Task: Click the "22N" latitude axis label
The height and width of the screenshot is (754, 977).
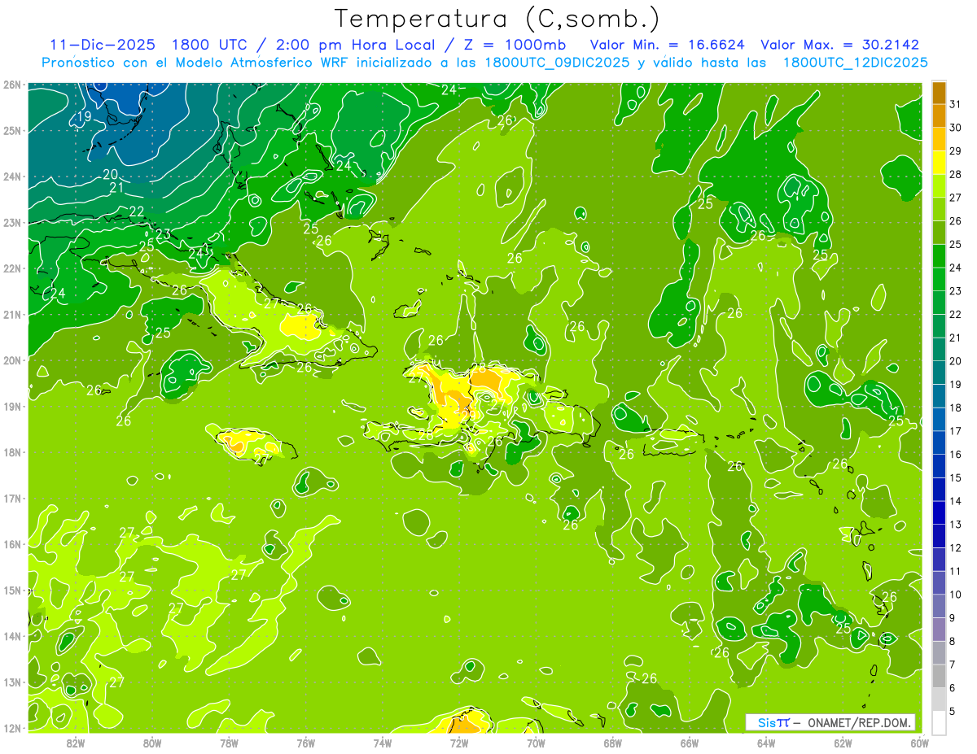Action: point(11,268)
